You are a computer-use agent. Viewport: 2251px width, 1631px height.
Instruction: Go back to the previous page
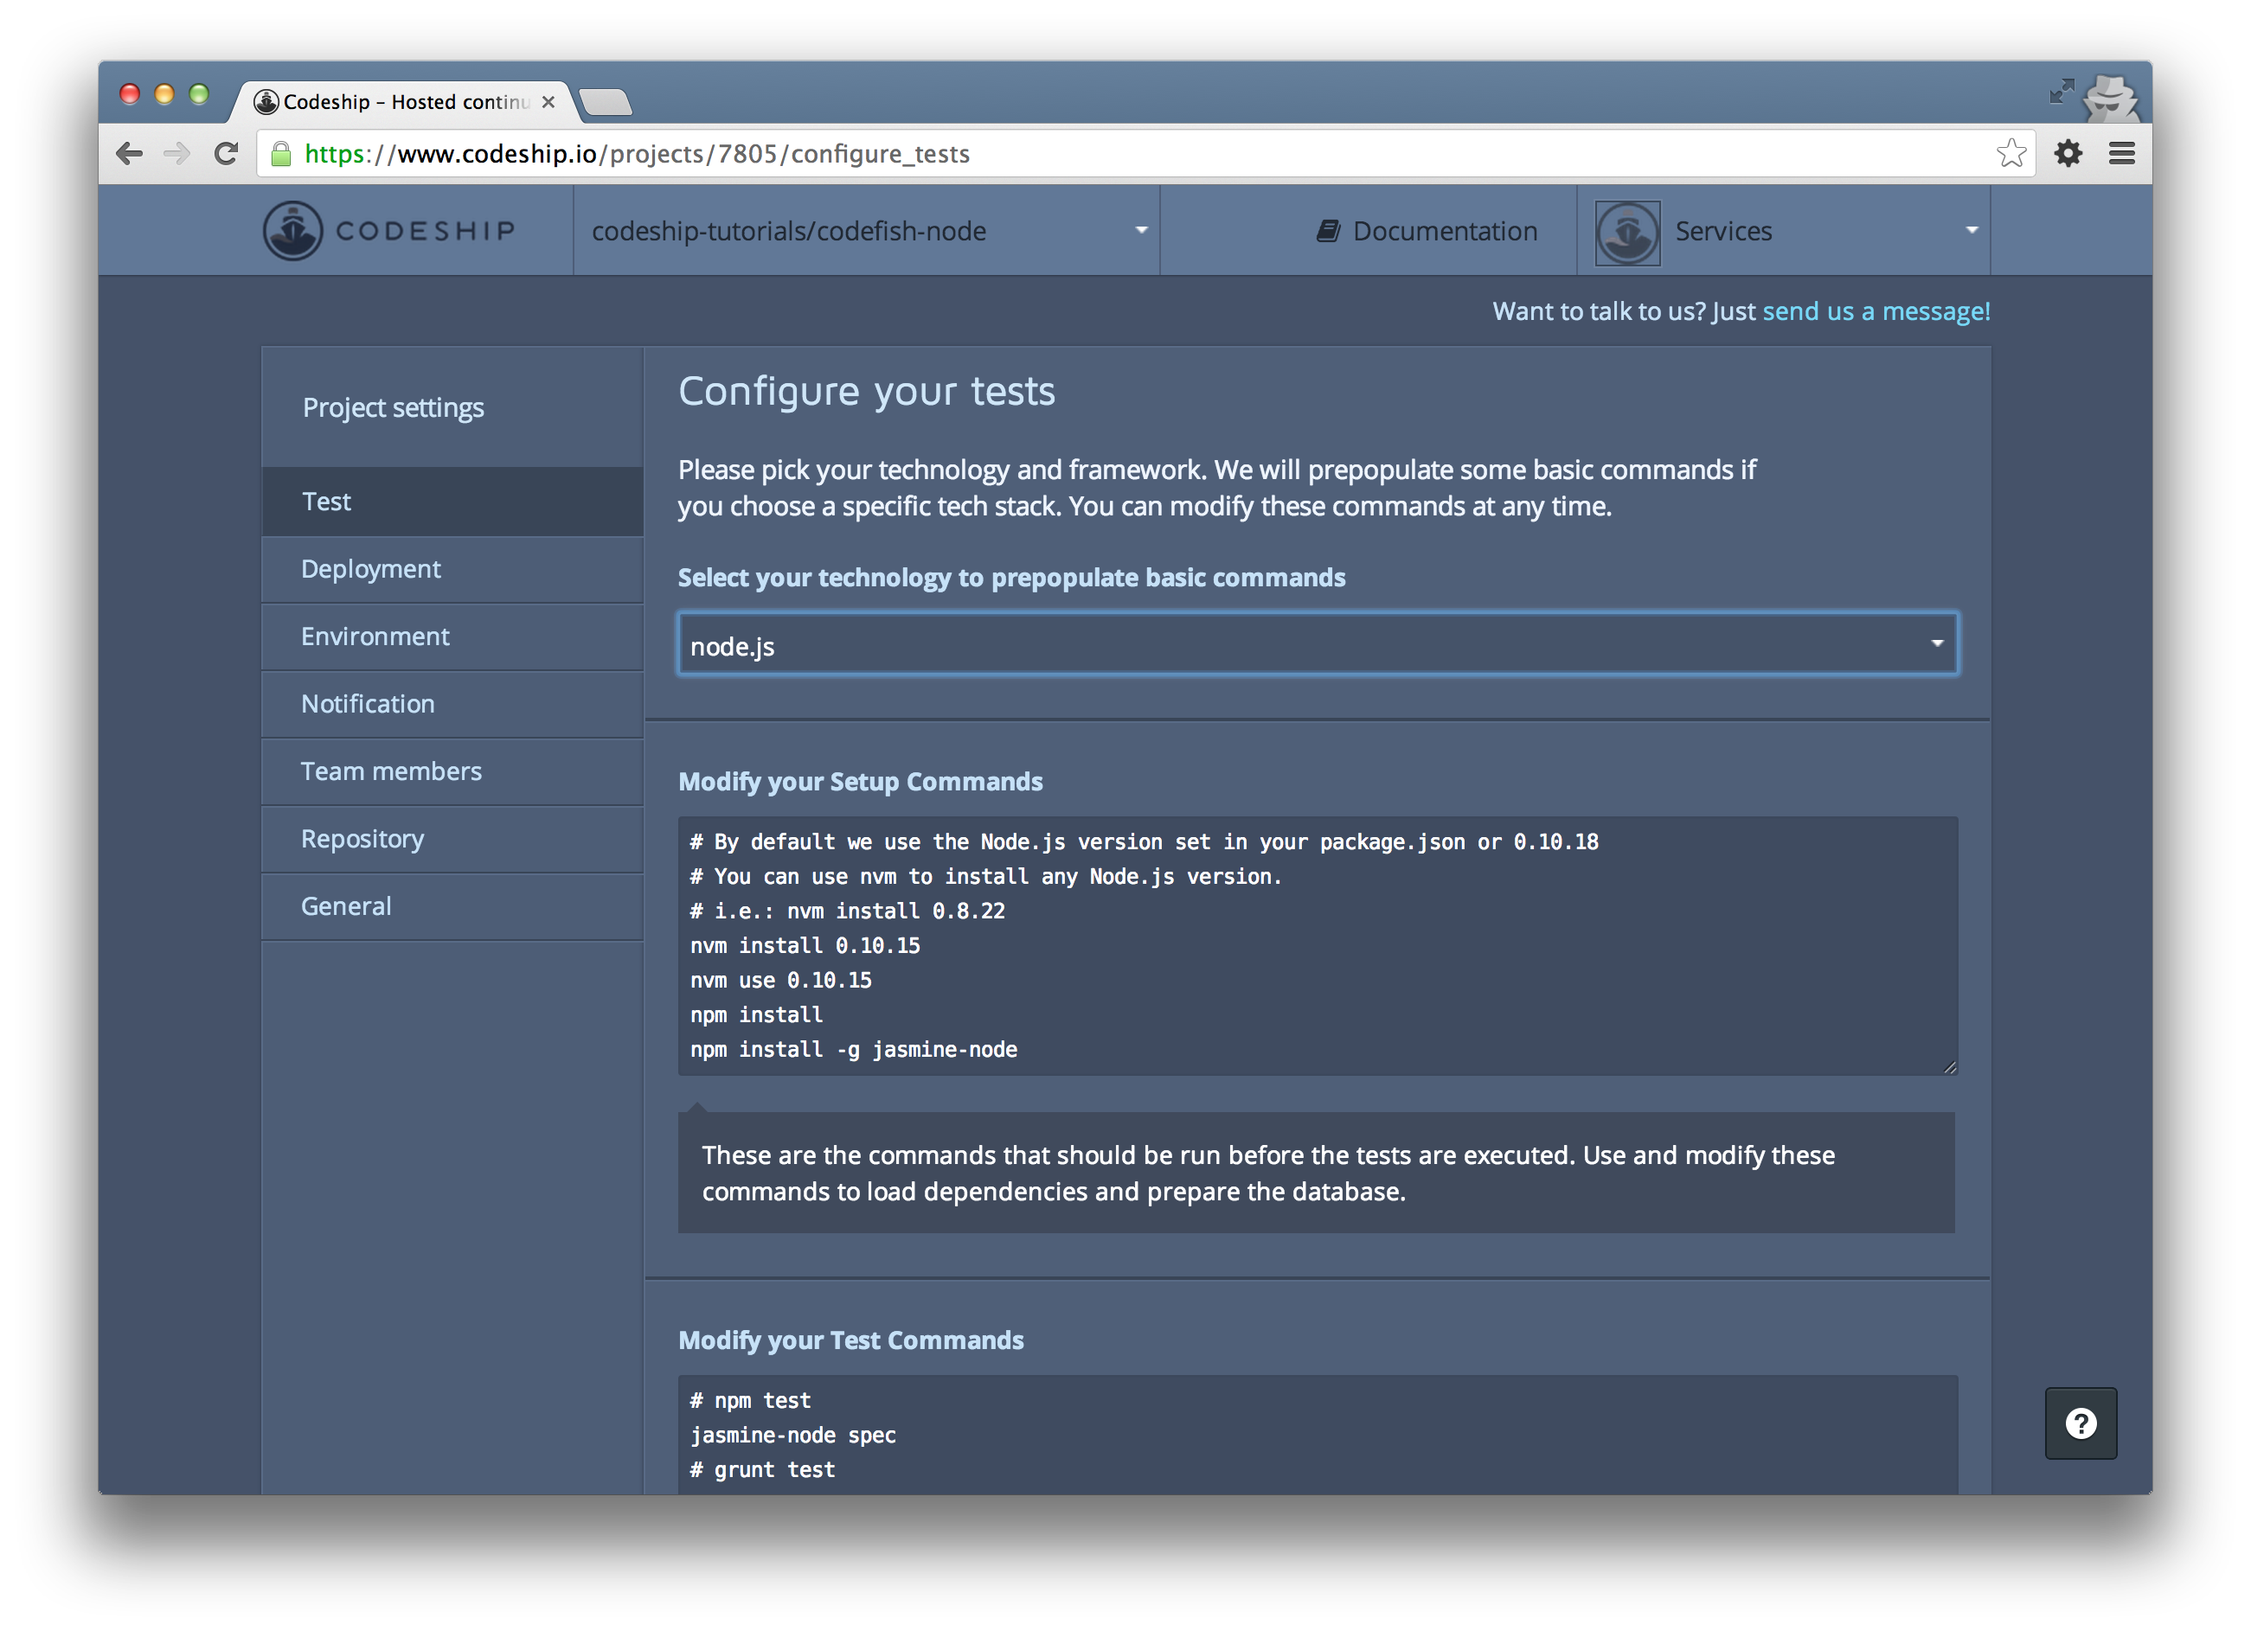pyautogui.click(x=130, y=154)
